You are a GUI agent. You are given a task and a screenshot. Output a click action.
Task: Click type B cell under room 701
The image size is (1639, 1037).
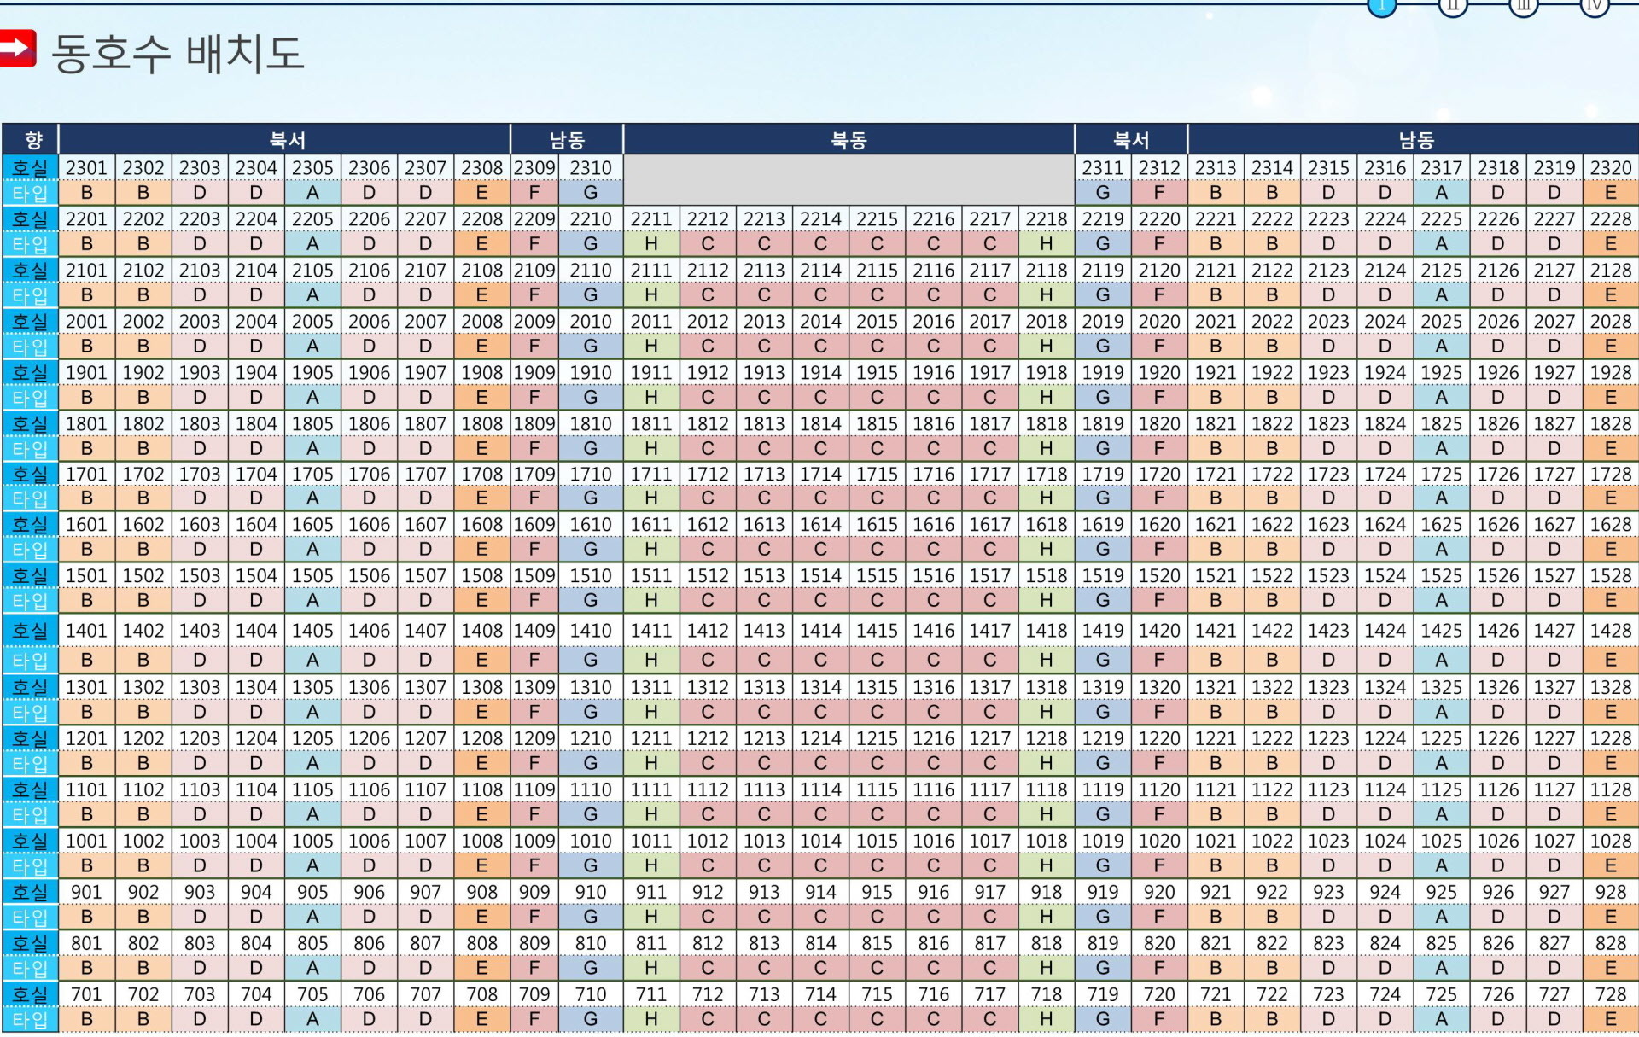(87, 1019)
